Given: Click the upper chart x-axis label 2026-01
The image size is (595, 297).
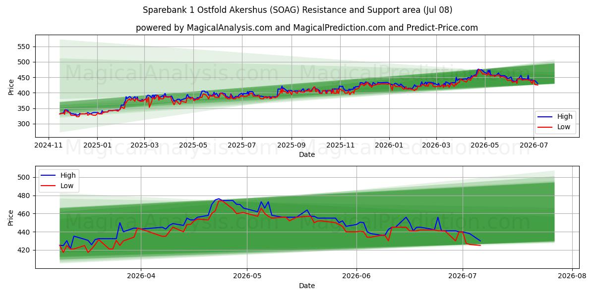Looking at the screenshot, I should (389, 146).
